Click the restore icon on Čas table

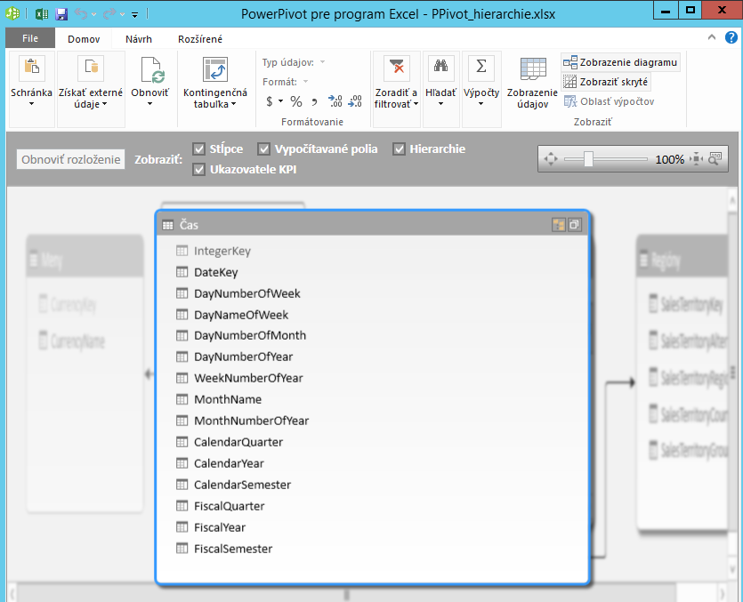tap(574, 224)
